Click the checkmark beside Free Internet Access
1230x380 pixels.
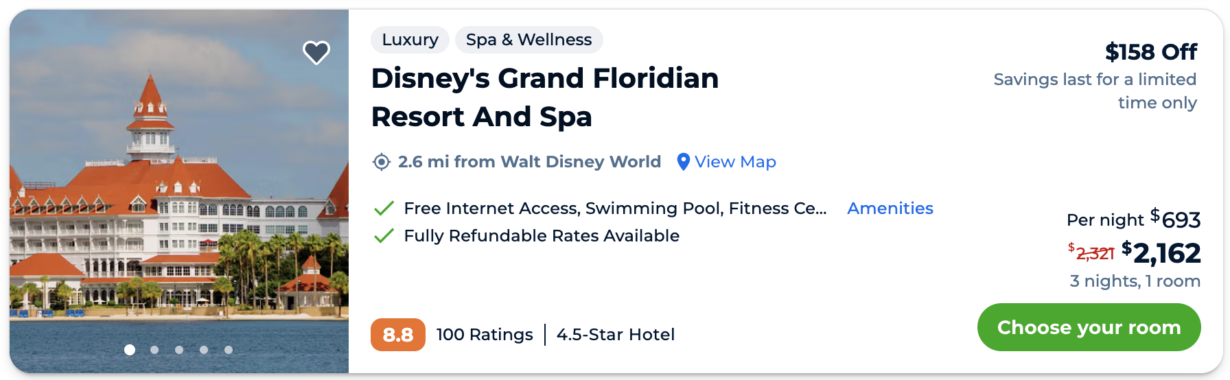(384, 208)
